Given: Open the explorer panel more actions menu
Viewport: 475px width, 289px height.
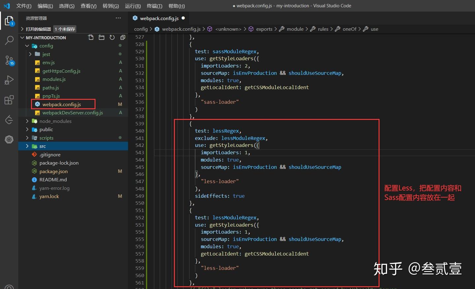Looking at the screenshot, I should point(118,18).
